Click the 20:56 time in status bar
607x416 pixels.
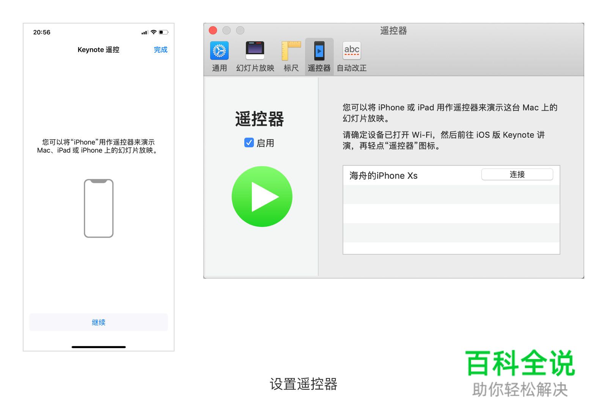42,32
